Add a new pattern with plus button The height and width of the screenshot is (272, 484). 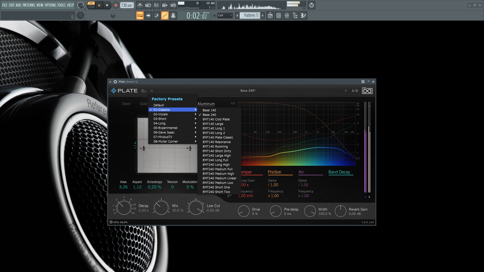262,16
